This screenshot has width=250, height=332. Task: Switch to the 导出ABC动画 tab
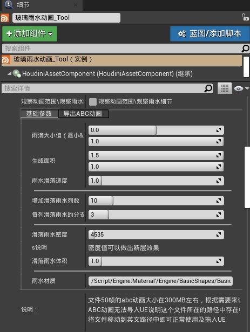83,114
